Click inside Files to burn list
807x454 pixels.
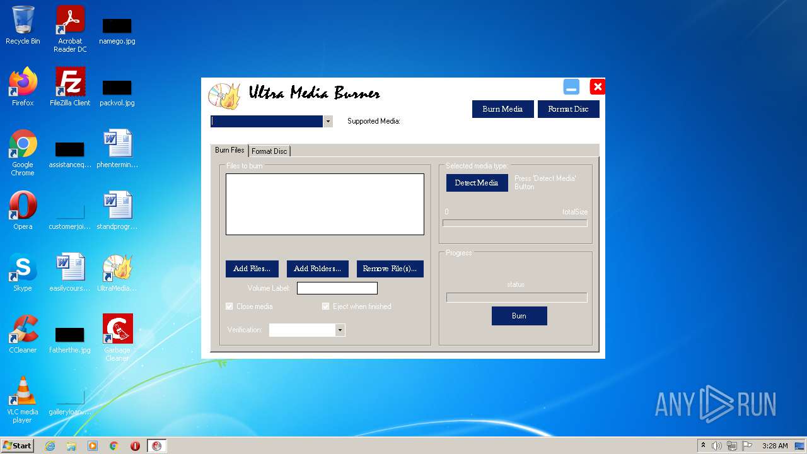pyautogui.click(x=325, y=204)
